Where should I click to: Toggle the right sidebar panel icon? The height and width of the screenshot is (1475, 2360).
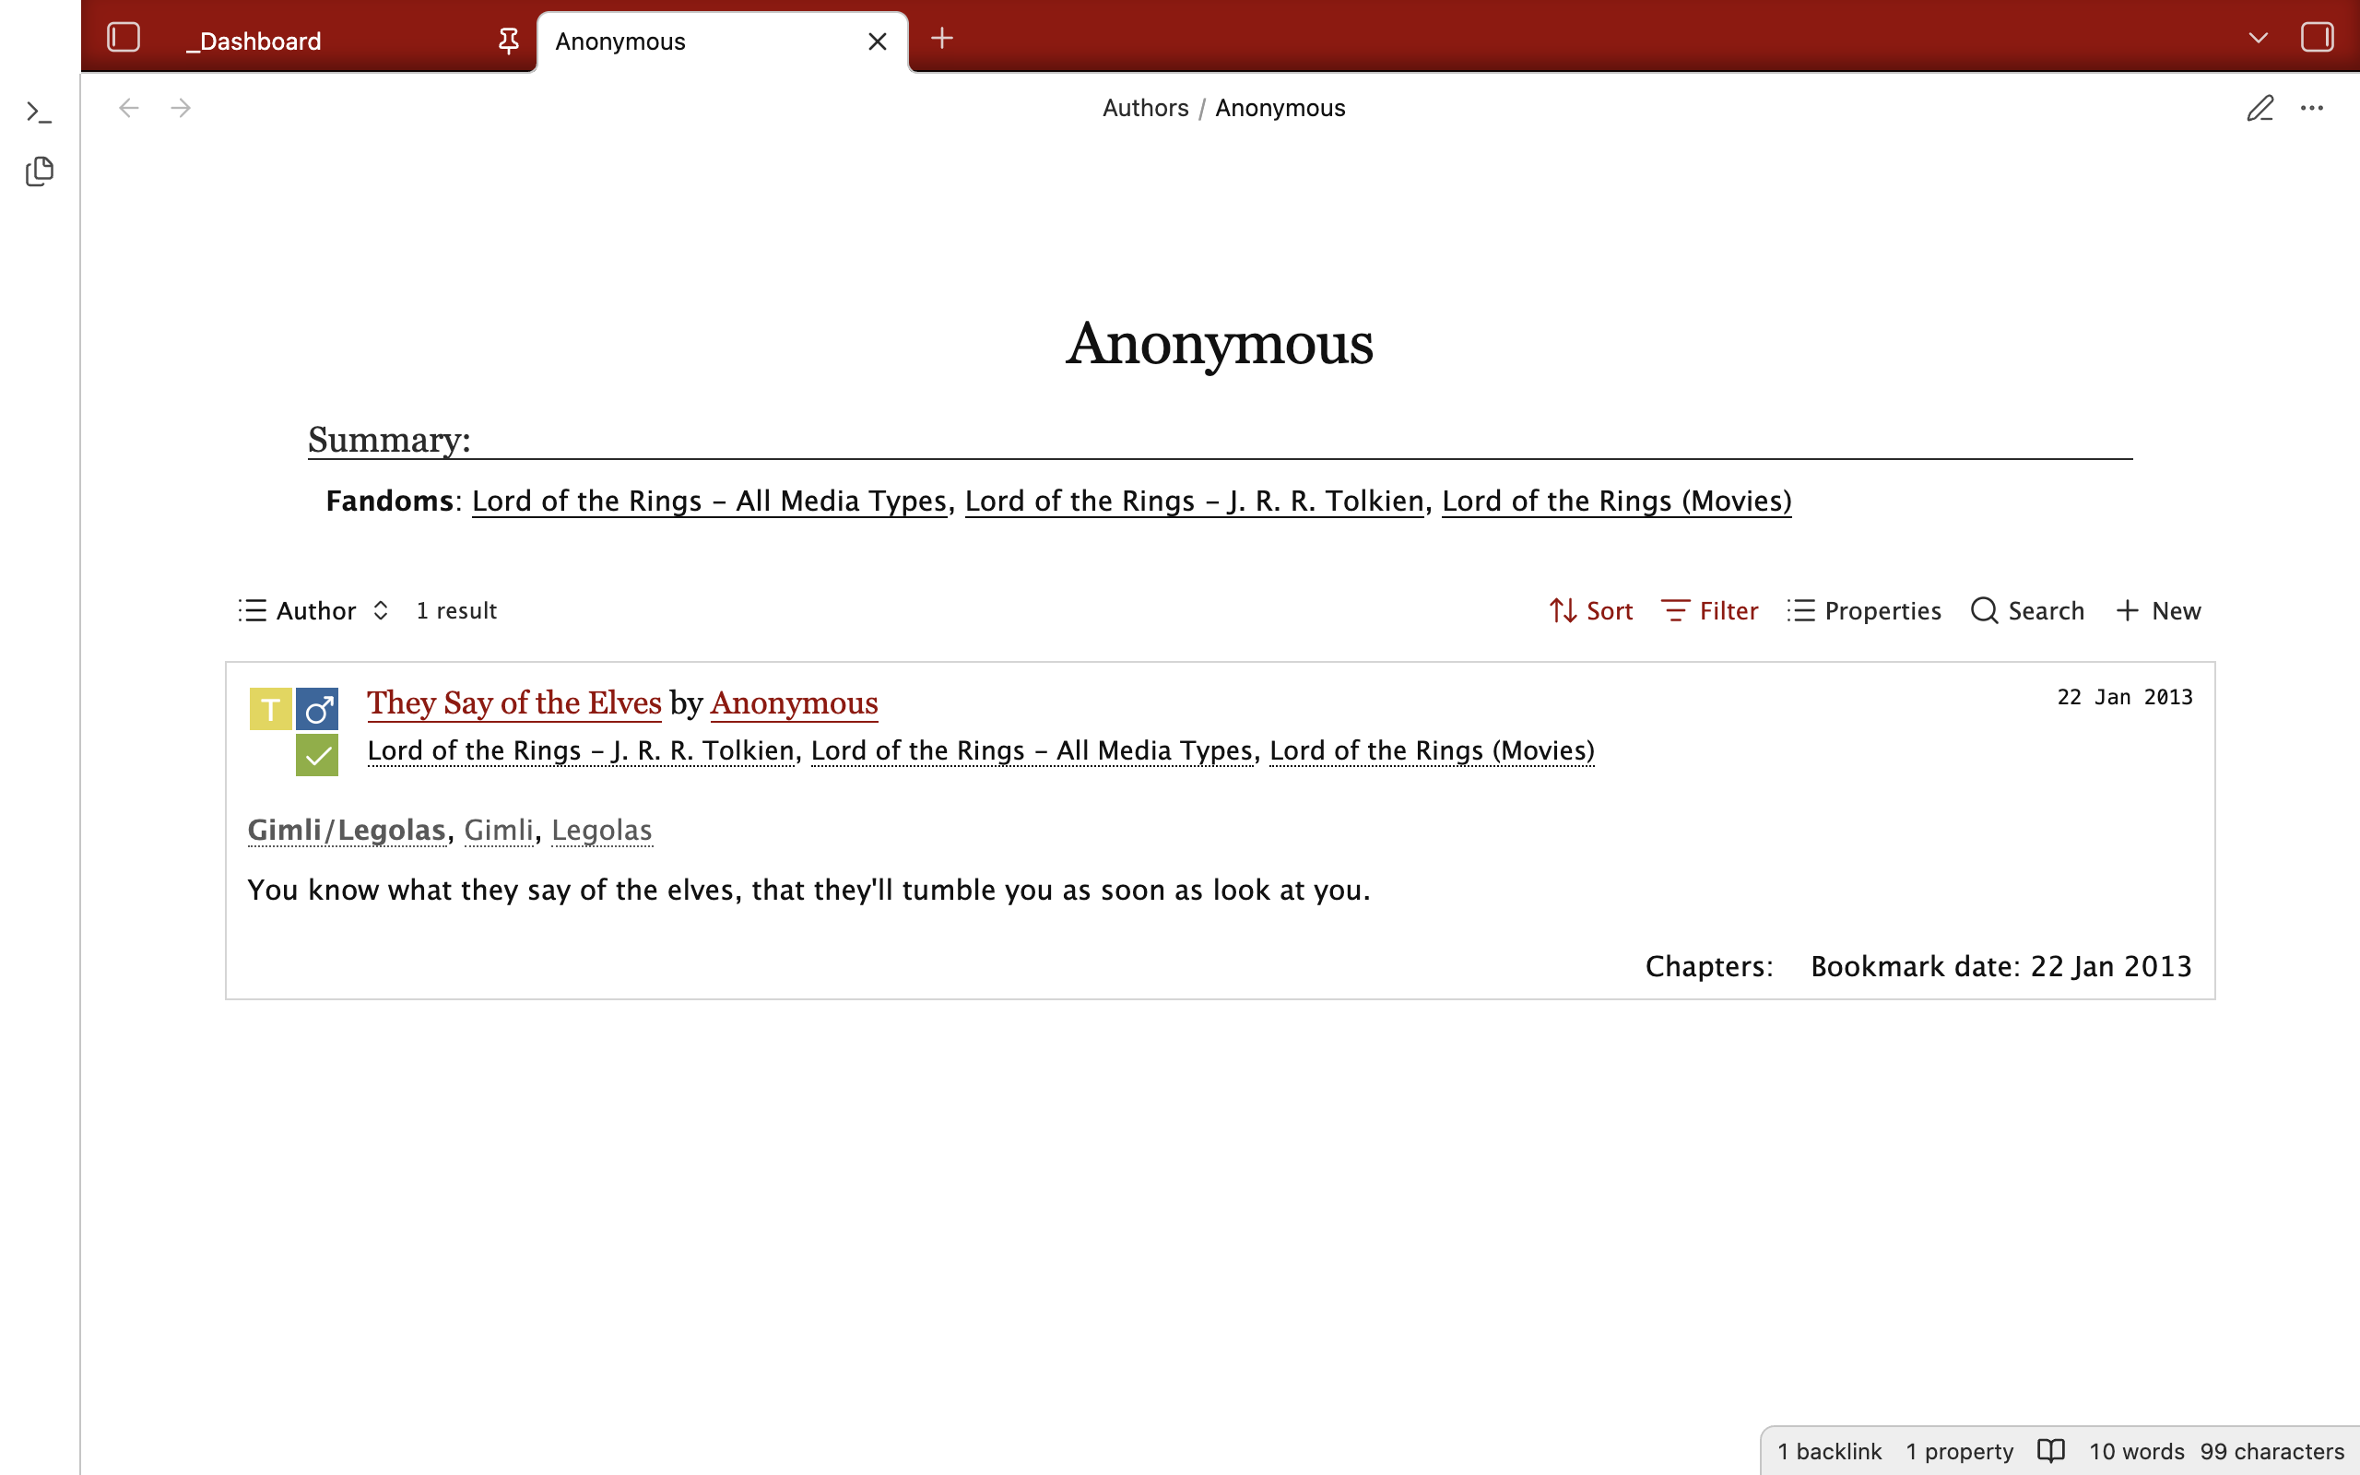2316,38
